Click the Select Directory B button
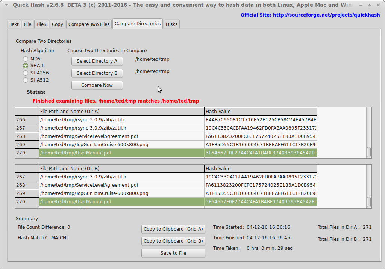 point(97,73)
